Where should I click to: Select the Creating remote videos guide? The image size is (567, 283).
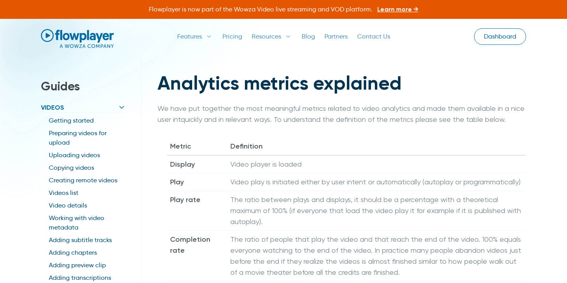coord(83,180)
